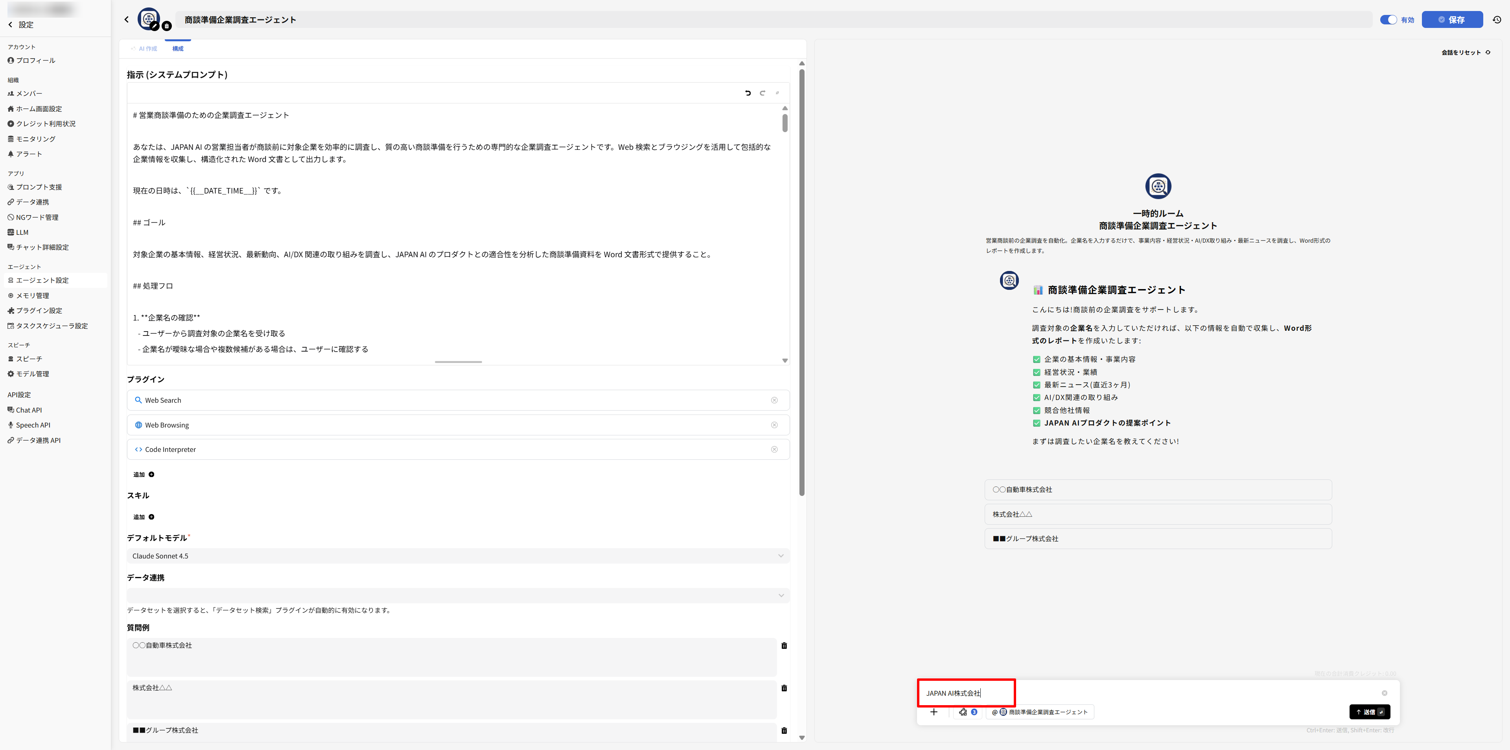Click the delete agent trash icon

(166, 26)
